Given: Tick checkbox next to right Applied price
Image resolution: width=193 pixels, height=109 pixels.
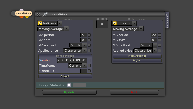Looking at the screenshot, I should tap(159, 51).
